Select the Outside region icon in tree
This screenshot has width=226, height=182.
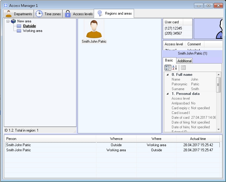pyautogui.click(x=19, y=26)
